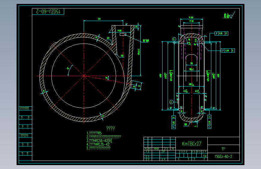Click the upside-down 150ZJ-60-2 label at top left
The image size is (261, 169).
click(x=48, y=11)
